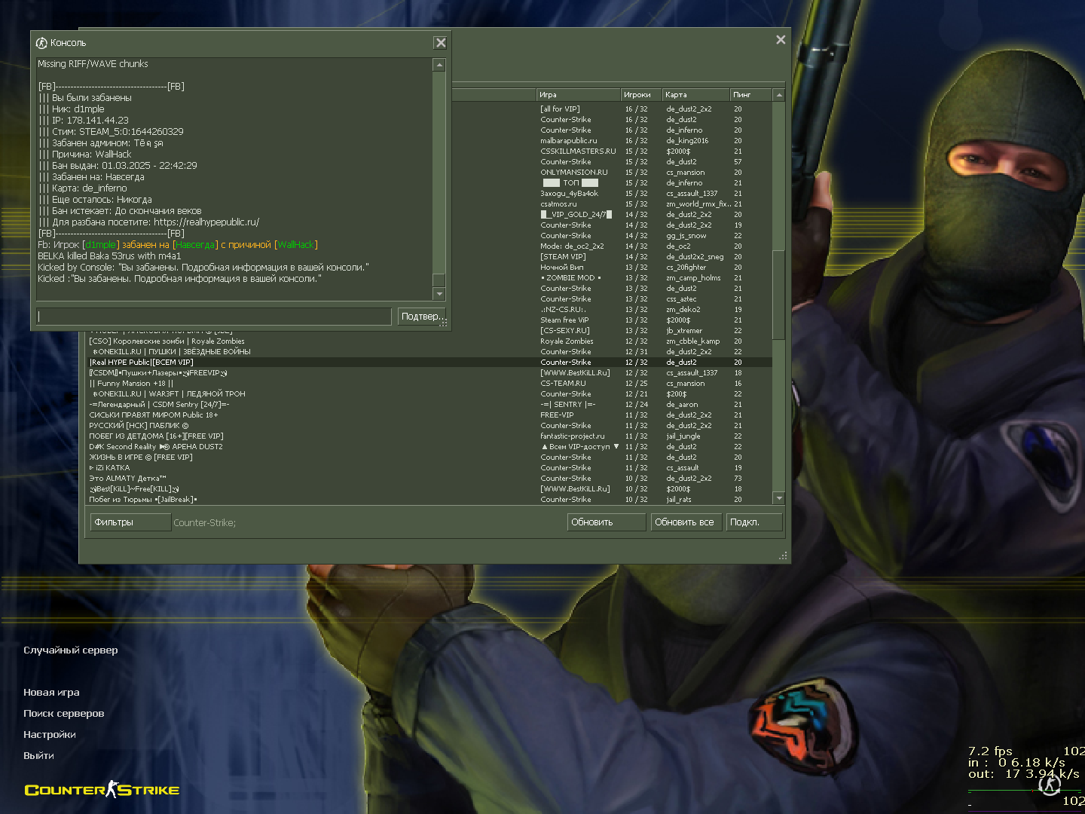Sort servers by Игра column header

579,95
